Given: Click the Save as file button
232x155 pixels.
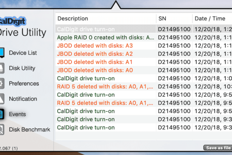Looking at the screenshot, I should pyautogui.click(x=218, y=148).
